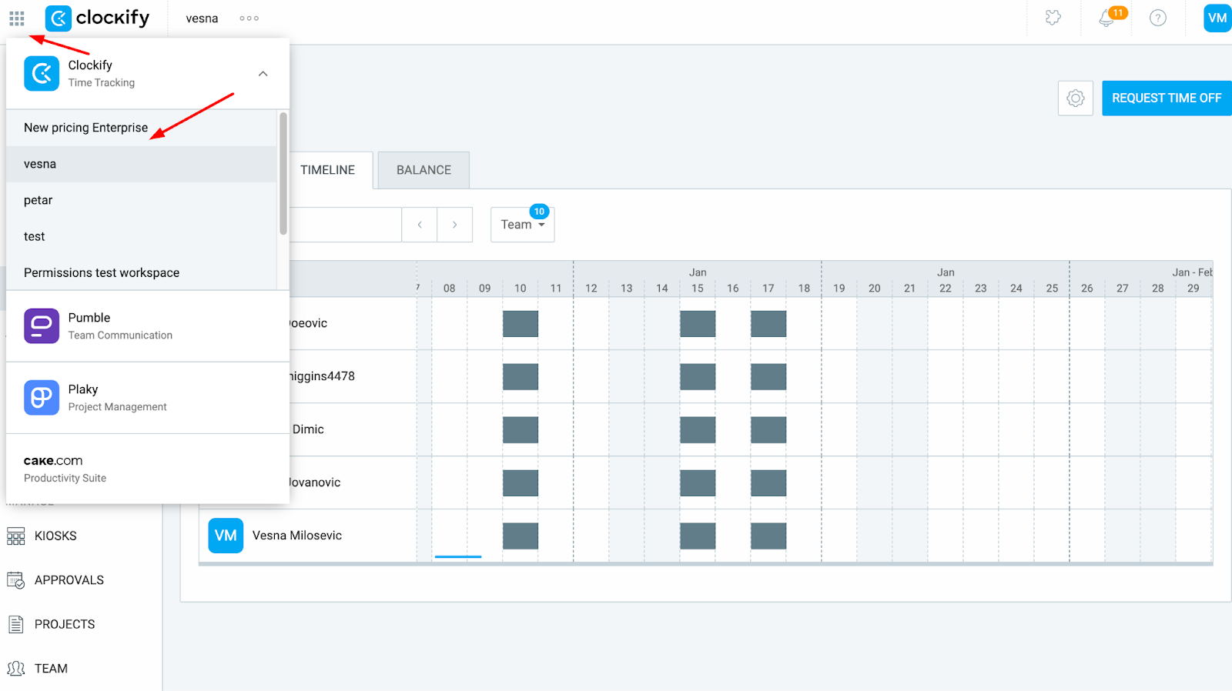Viewport: 1232px width, 691px height.
Task: Select the test workspace
Action: click(142, 236)
